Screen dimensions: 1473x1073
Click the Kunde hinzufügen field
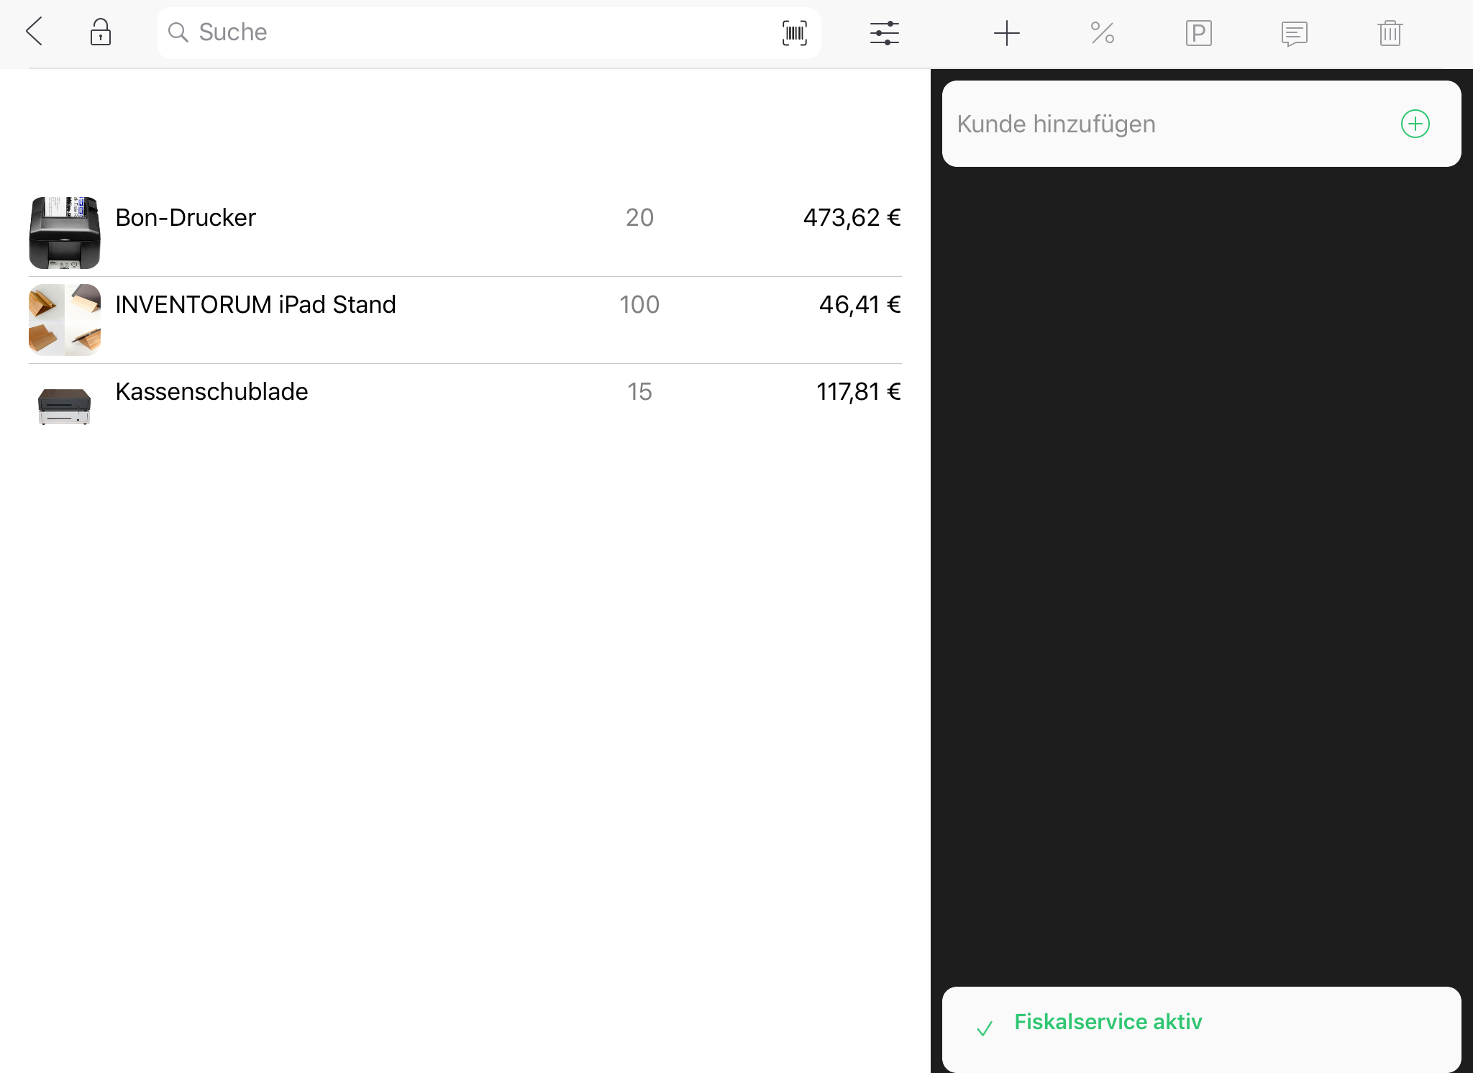point(1201,124)
